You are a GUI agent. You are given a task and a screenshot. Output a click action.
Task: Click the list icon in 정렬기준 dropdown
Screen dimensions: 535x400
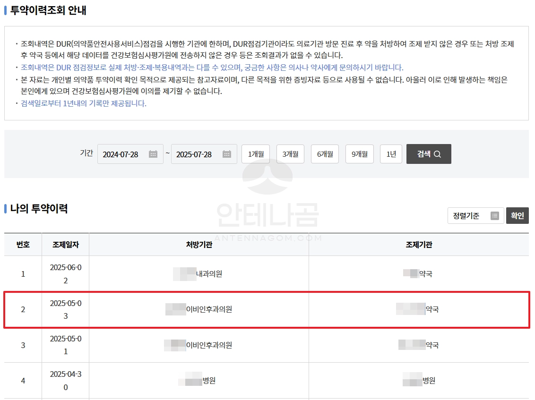495,215
